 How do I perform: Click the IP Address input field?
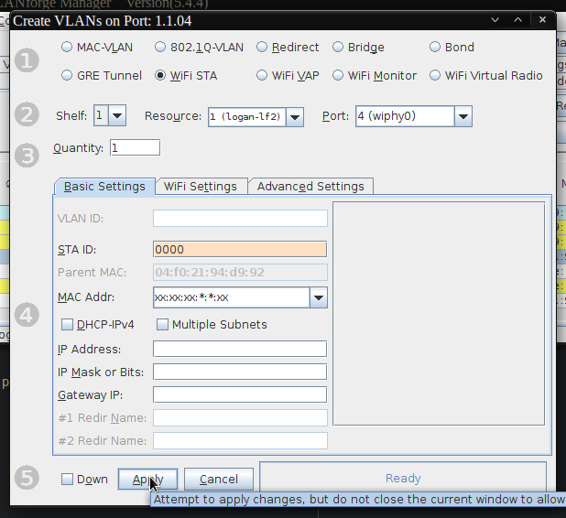pos(240,349)
